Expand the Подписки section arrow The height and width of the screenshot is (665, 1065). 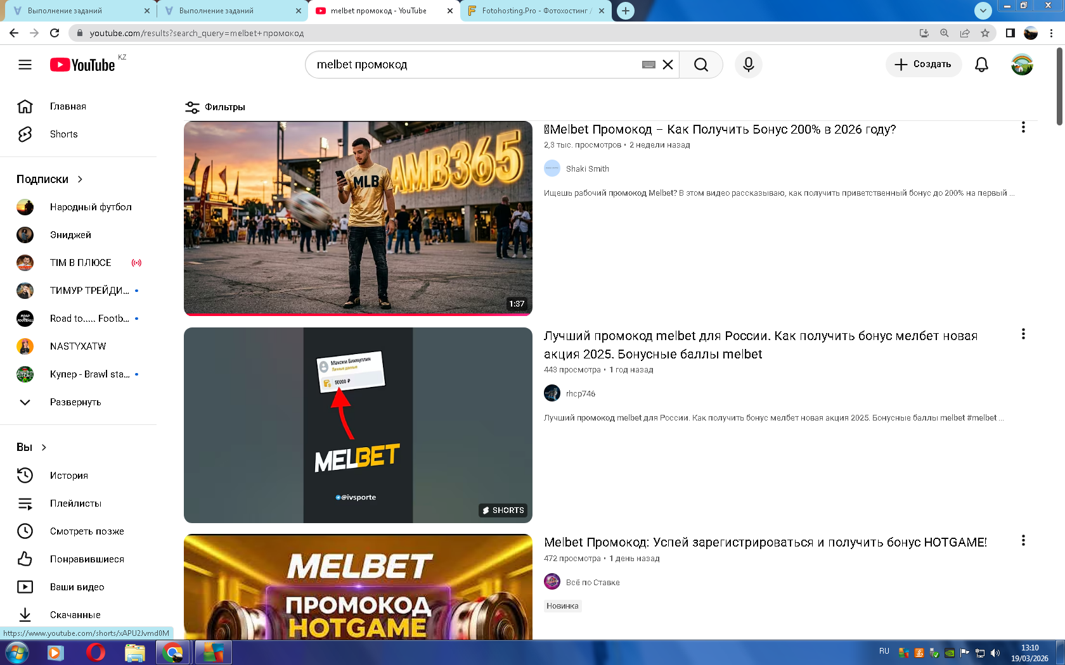(x=80, y=179)
